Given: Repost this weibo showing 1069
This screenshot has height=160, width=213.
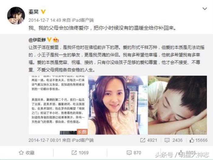Looking at the screenshot, I should tap(80, 153).
